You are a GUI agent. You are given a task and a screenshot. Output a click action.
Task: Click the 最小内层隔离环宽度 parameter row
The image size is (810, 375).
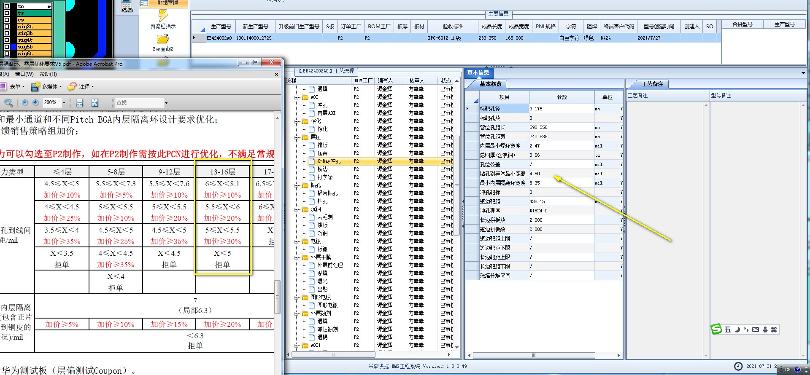click(x=543, y=183)
